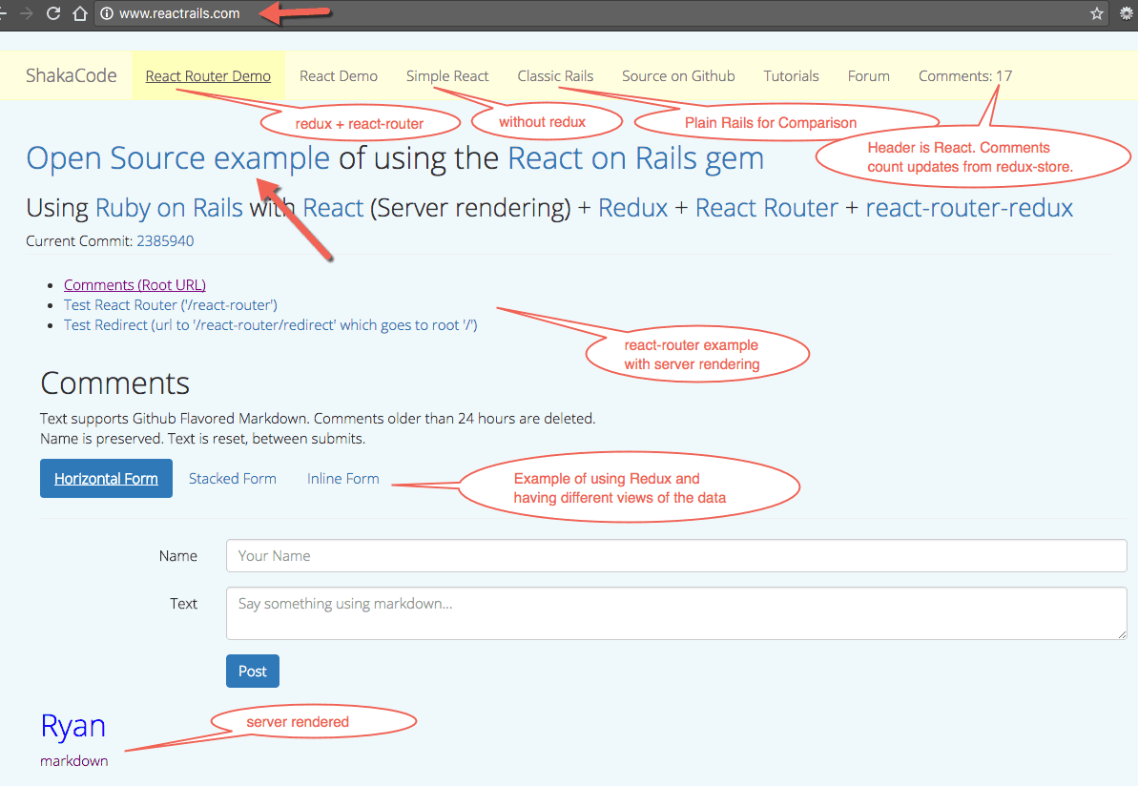Screen dimensions: 1138x786
Task: Open the extension gear icon
Action: [x=1127, y=13]
